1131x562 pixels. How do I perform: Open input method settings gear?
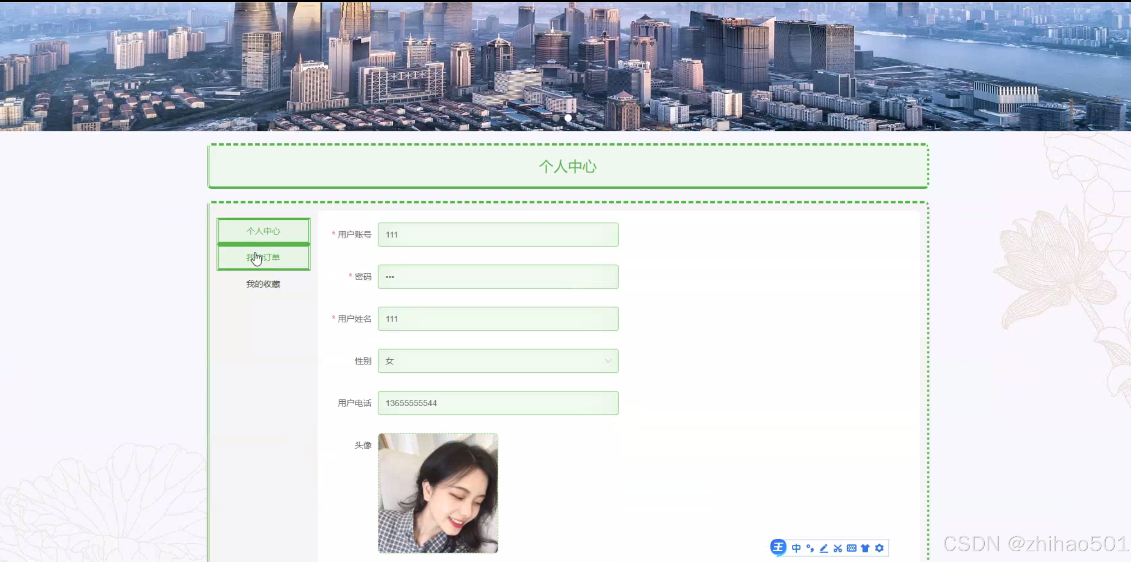pos(879,548)
